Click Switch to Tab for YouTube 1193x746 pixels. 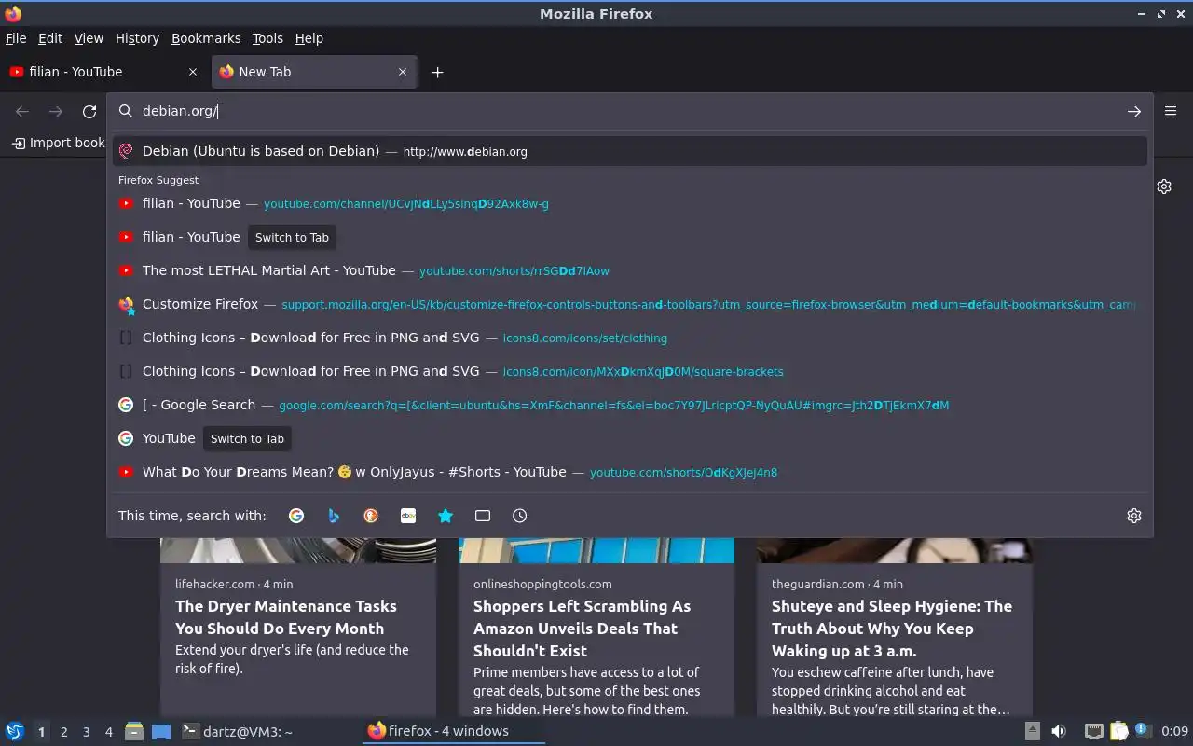click(247, 438)
